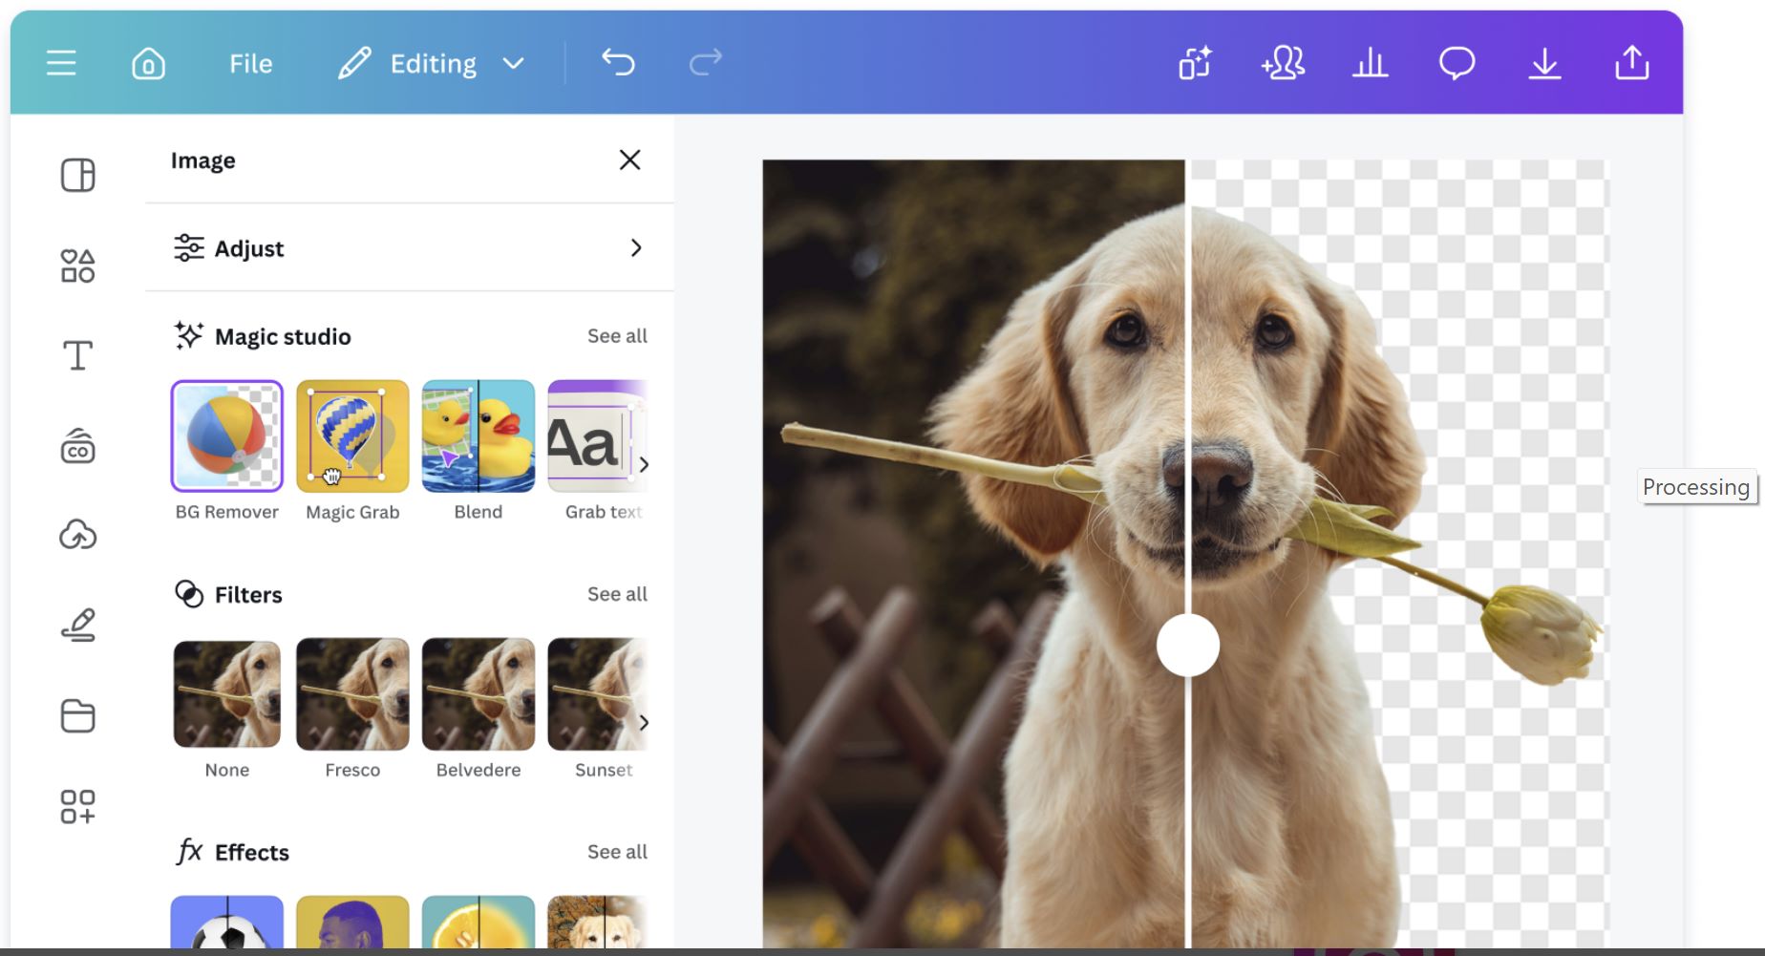The height and width of the screenshot is (956, 1765).
Task: Click See all for Filters
Action: [617, 594]
